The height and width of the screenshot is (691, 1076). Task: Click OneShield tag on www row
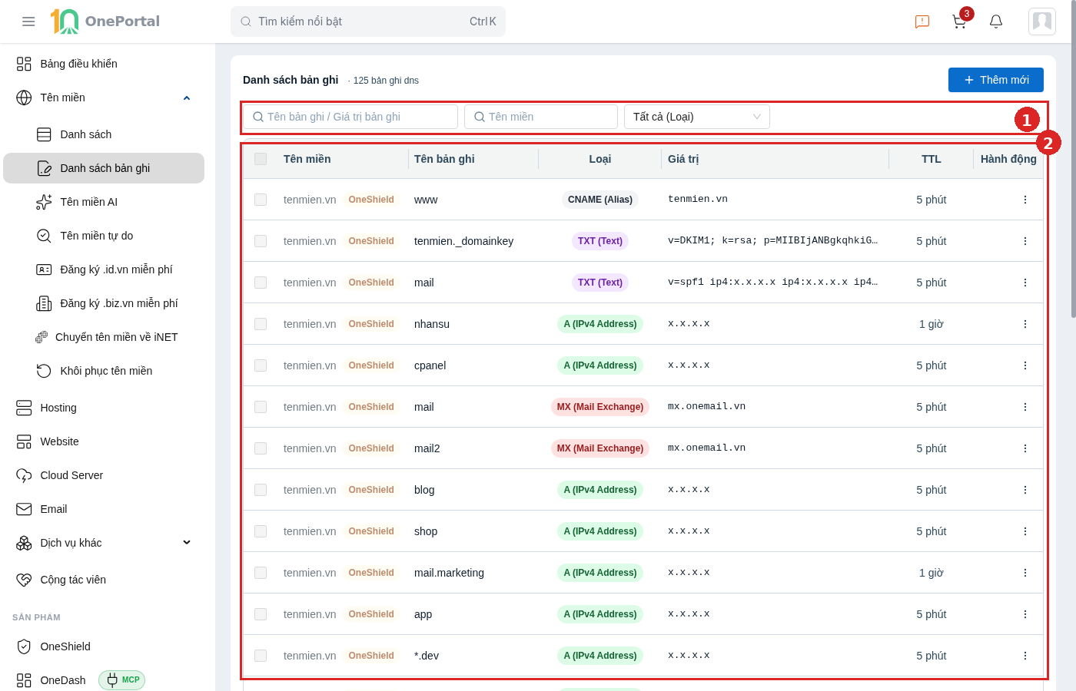(371, 200)
